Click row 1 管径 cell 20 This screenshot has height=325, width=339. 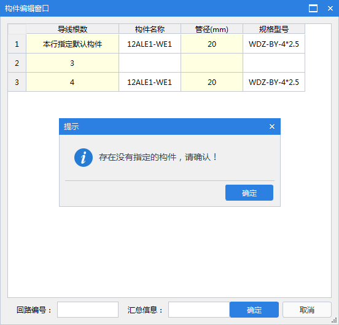coord(212,44)
